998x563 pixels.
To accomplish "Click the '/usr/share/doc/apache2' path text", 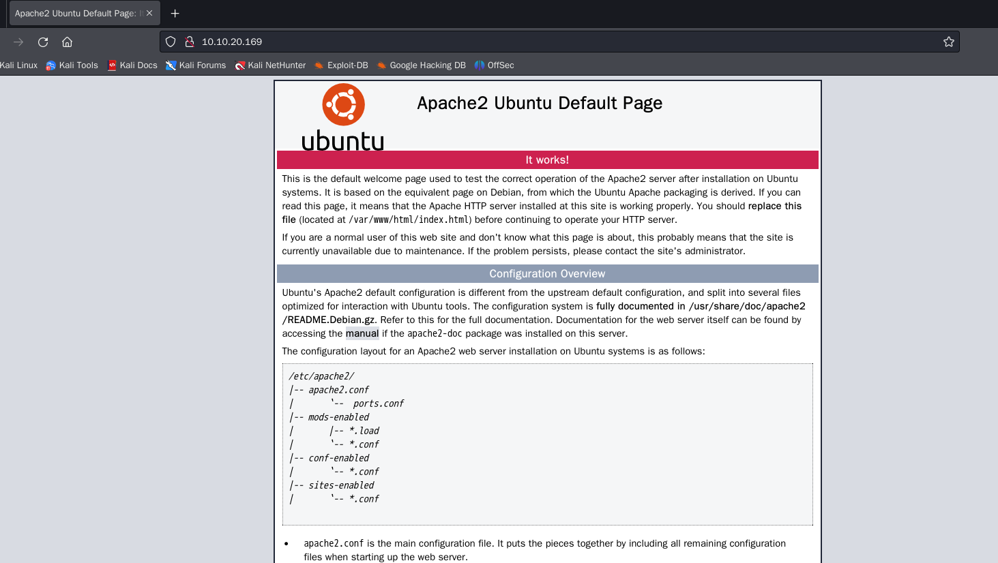I will (x=747, y=306).
